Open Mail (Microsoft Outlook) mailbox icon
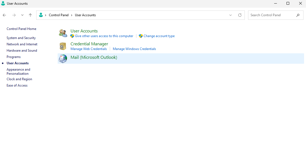The width and height of the screenshot is (306, 161). tap(63, 58)
